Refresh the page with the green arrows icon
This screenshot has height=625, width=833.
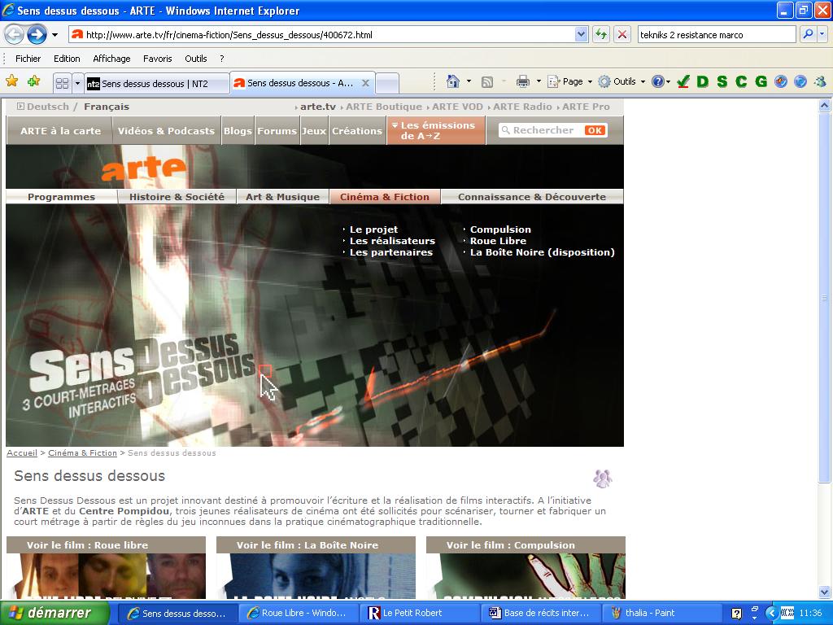(601, 34)
